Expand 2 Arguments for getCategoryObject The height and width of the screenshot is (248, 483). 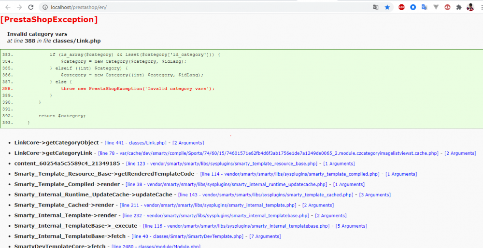(x=188, y=143)
